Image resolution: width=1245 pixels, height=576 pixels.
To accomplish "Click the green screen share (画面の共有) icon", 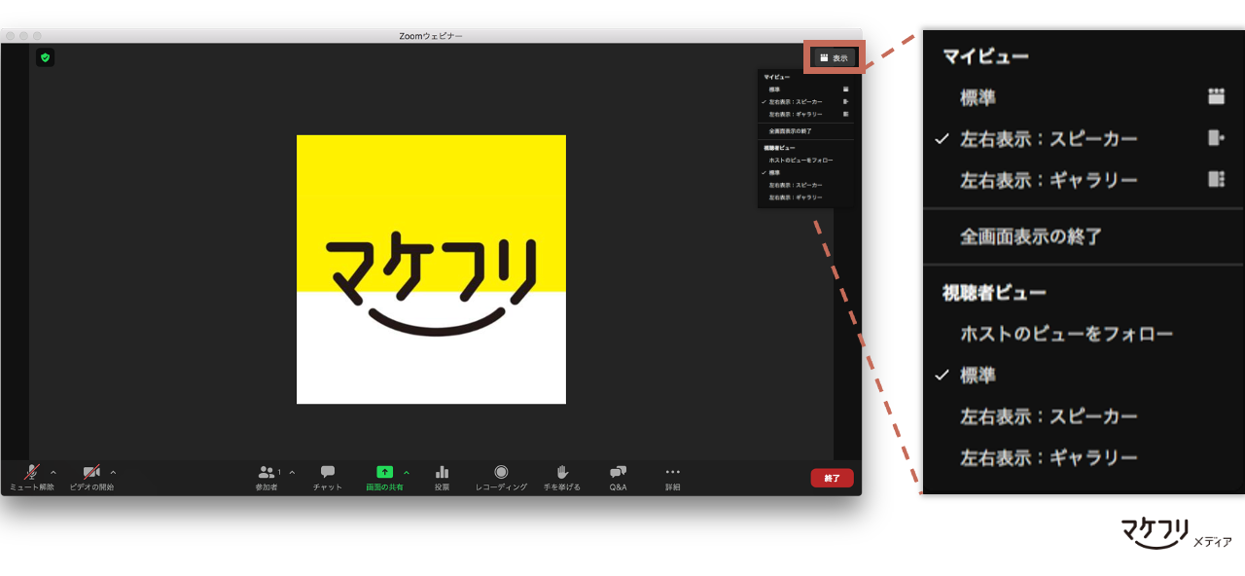I will point(384,472).
